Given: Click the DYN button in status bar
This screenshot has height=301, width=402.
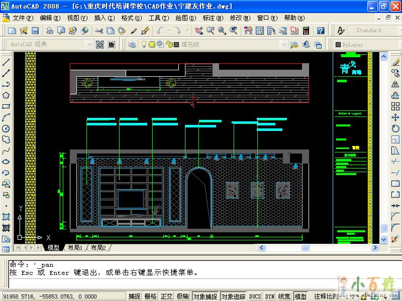Looking at the screenshot, I should point(270,296).
